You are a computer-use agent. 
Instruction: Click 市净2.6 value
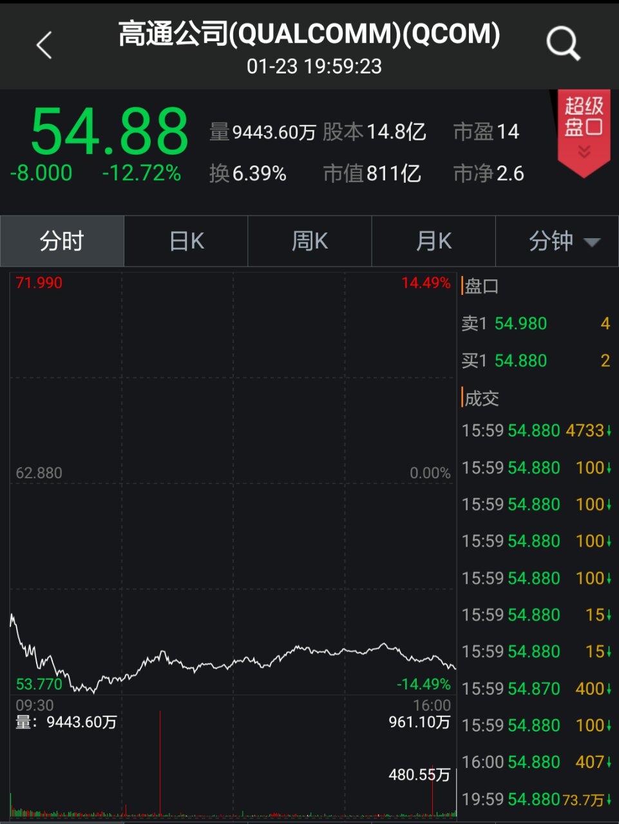coord(489,173)
